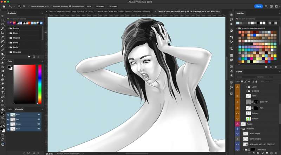Switch to the Paths tab

[x=10, y=109]
